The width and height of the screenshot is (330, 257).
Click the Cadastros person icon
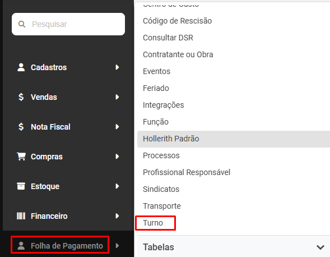click(21, 67)
